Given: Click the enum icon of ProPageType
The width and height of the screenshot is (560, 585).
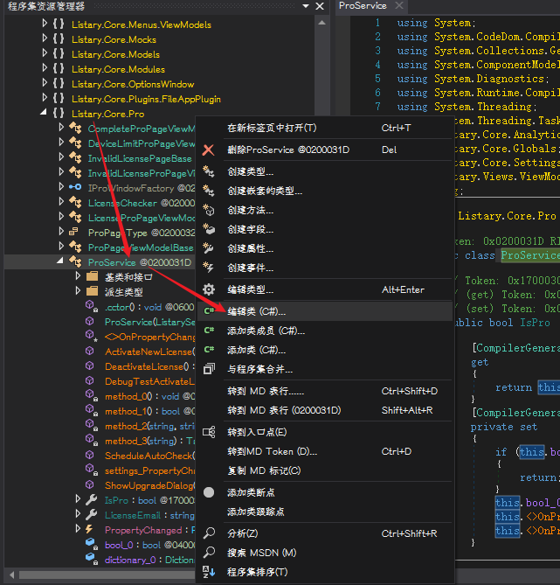Looking at the screenshot, I should tap(73, 232).
